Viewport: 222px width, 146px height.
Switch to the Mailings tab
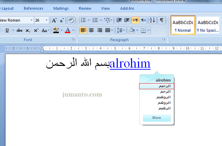[61, 9]
